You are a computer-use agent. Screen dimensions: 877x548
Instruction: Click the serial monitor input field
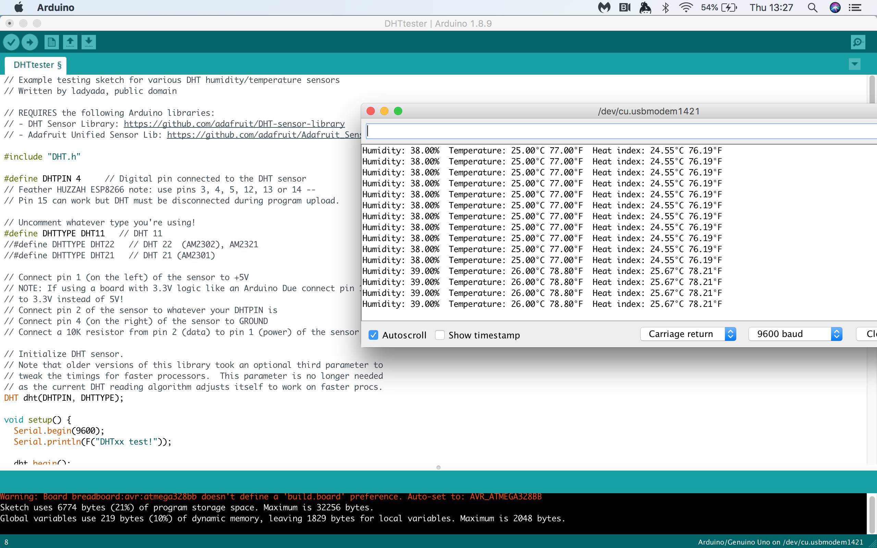click(621, 131)
